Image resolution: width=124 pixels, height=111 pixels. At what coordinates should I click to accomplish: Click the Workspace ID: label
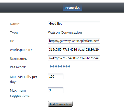click(21, 50)
